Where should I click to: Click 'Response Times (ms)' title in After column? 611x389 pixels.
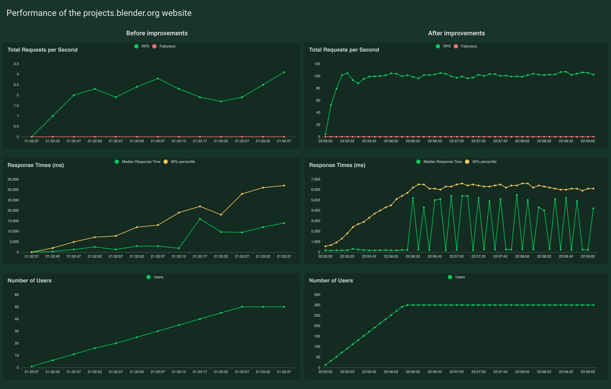pos(337,165)
